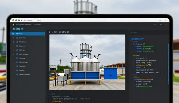Click the orange document icon in the dark title bar
Image resolution: width=179 pixels, height=103 pixels.
pos(13,25)
